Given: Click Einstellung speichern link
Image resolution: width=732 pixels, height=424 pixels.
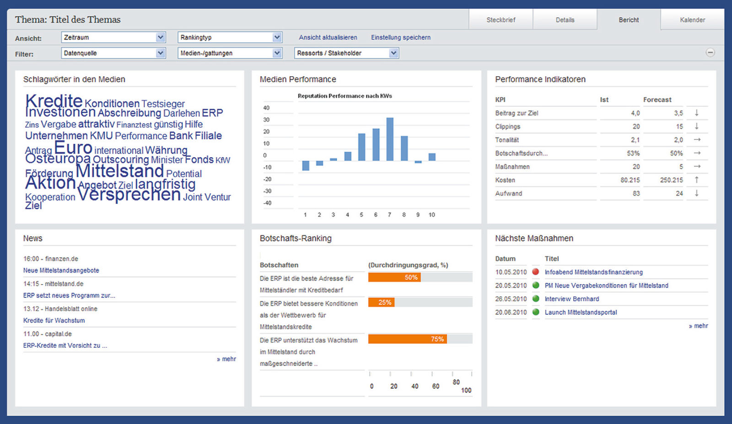Looking at the screenshot, I should tap(401, 37).
